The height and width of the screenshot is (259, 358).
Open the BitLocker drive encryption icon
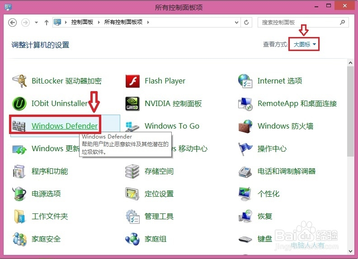coord(19,81)
